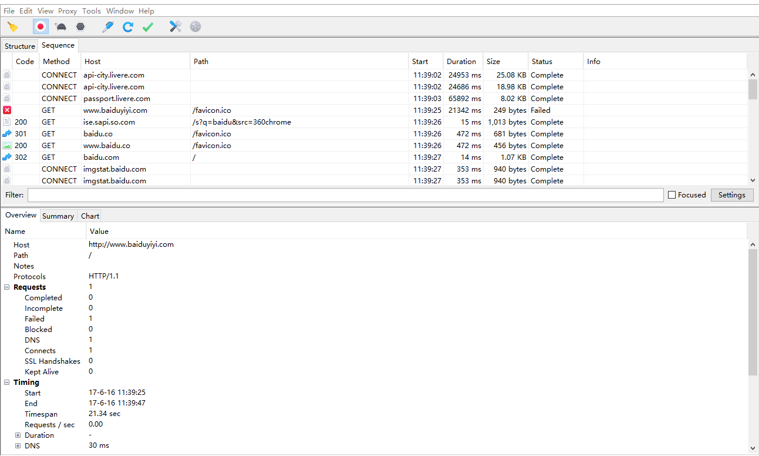Click the request list vertical scrollbar thumb
The image size is (759, 456).
(x=753, y=90)
